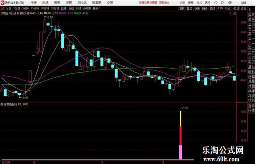Open the 财富圈 menu

click(97, 3)
